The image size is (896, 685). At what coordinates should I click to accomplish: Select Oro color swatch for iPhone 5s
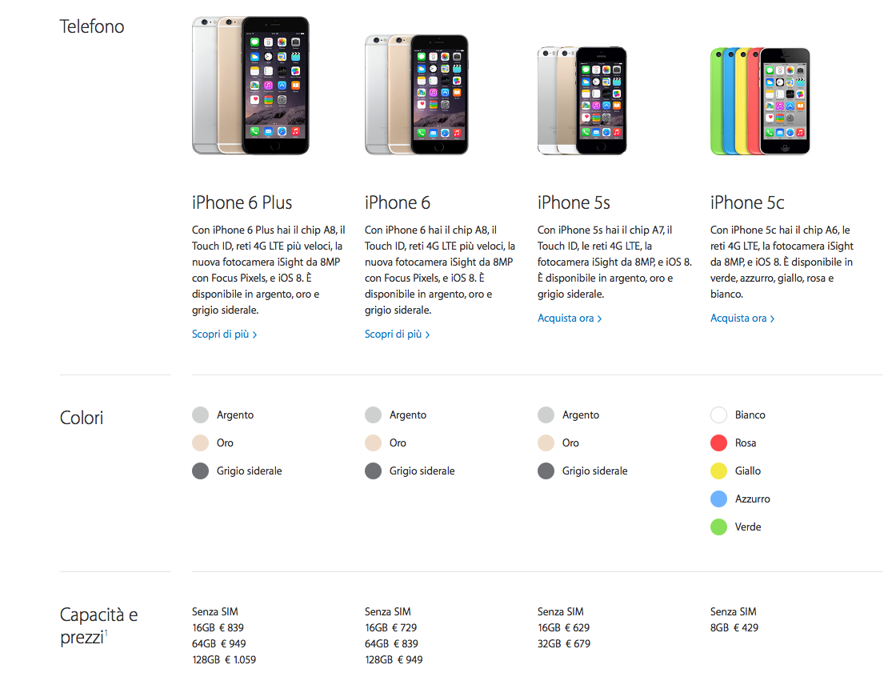coord(546,443)
